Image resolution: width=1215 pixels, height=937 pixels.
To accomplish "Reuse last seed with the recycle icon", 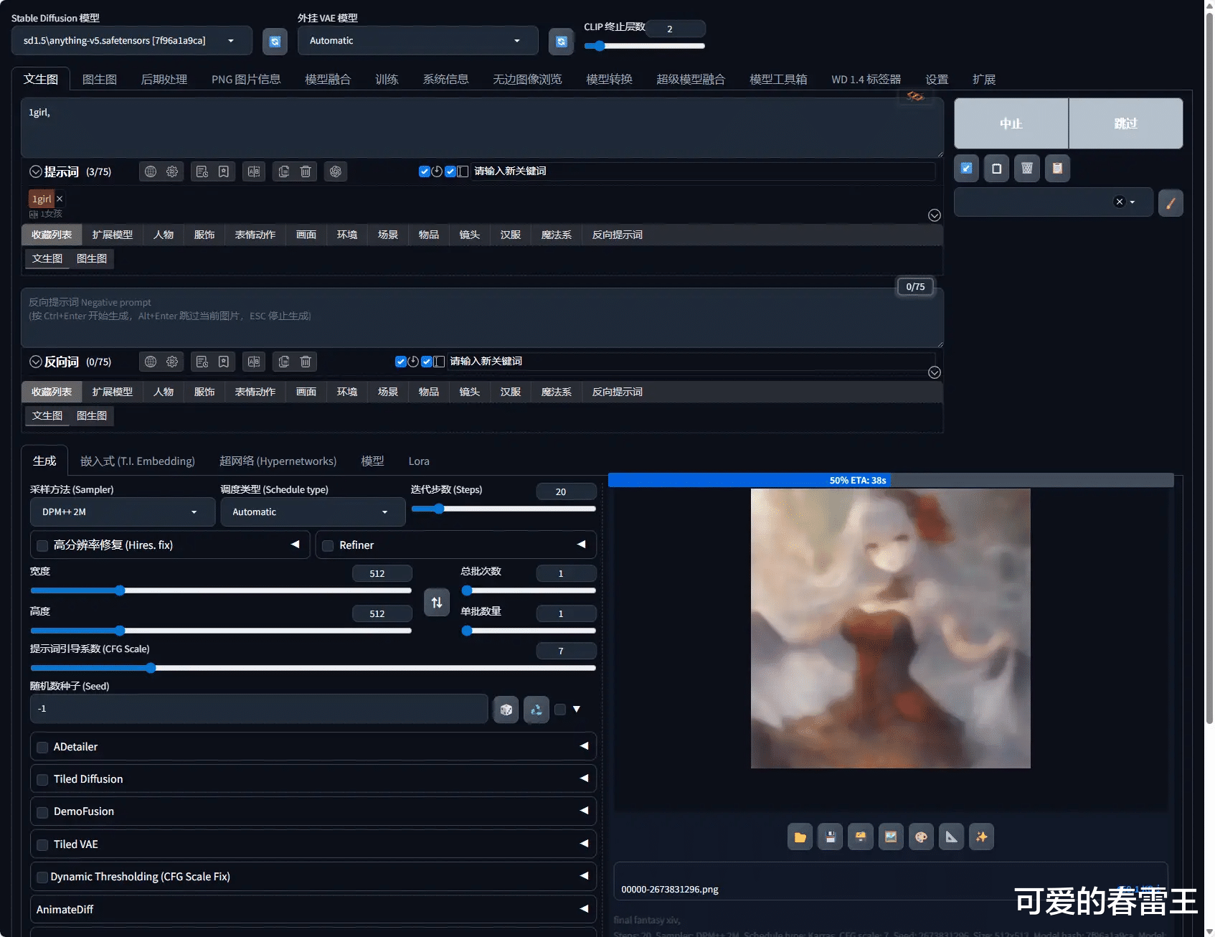I will point(536,710).
